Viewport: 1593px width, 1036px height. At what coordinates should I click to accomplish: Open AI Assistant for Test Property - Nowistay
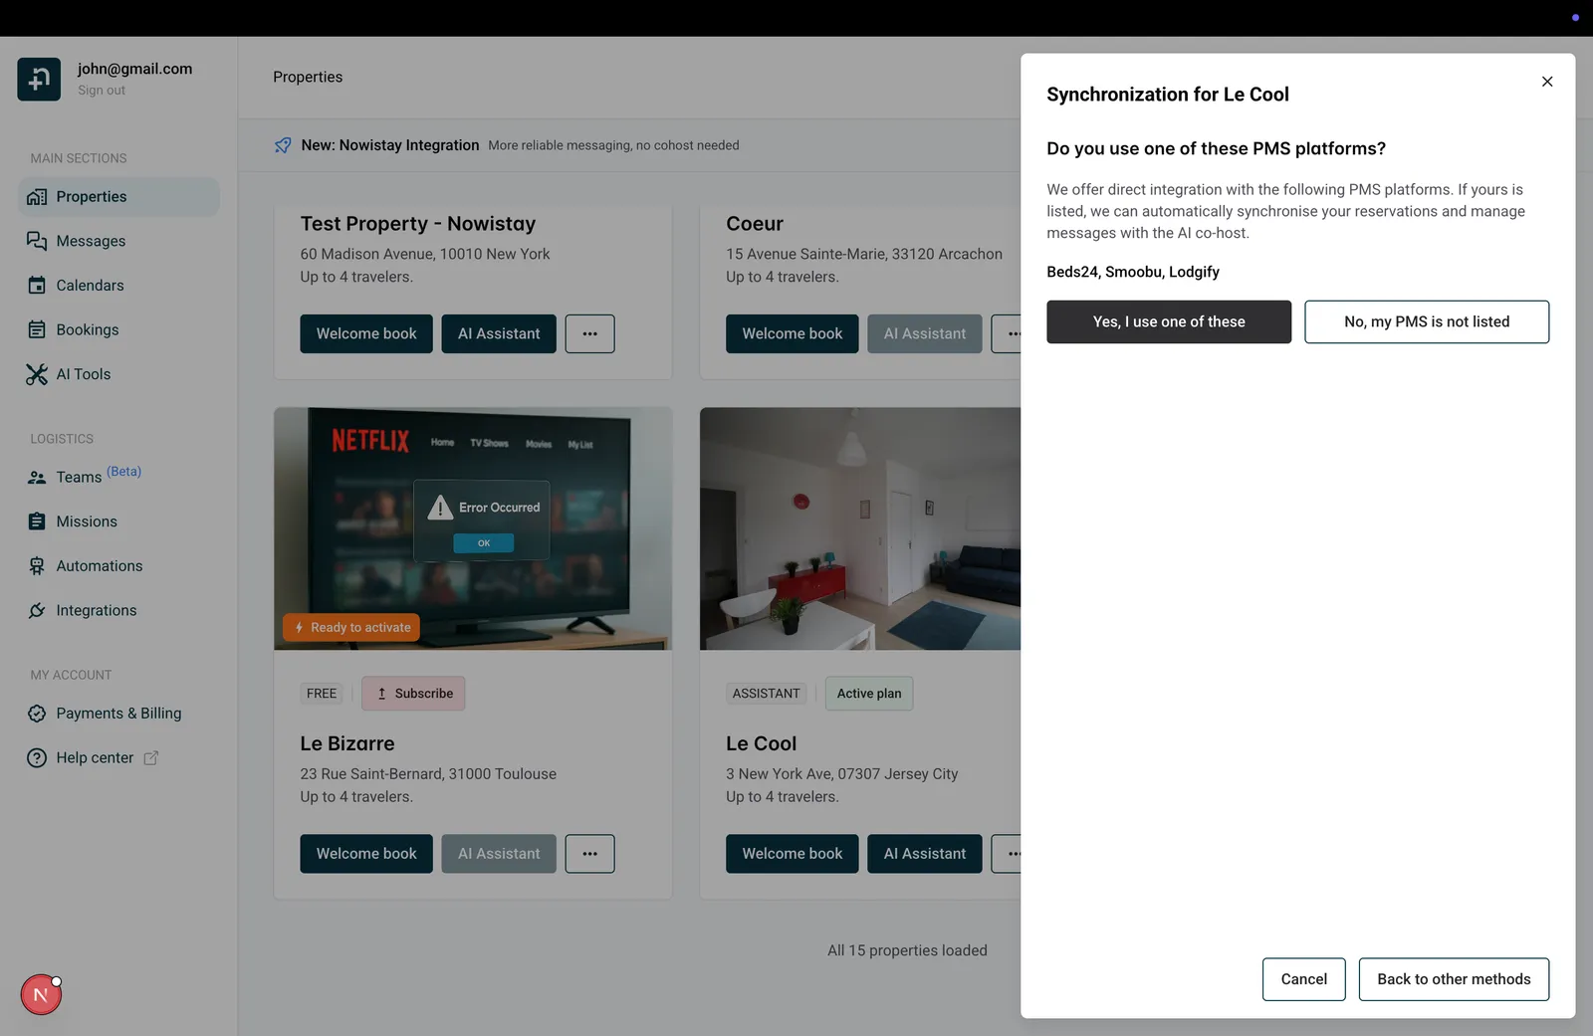point(499,334)
